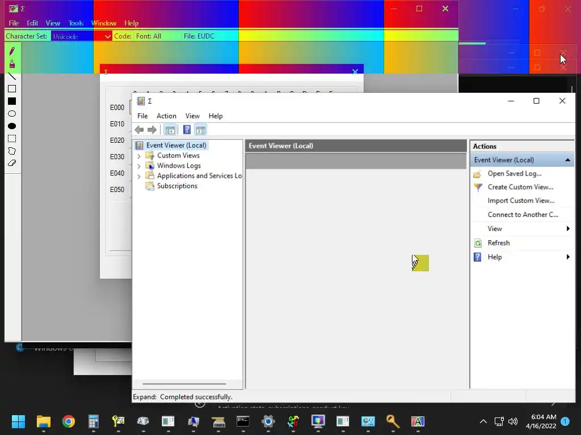The width and height of the screenshot is (581, 435).
Task: Click the E030 row label in Select Code
Action: (x=117, y=157)
